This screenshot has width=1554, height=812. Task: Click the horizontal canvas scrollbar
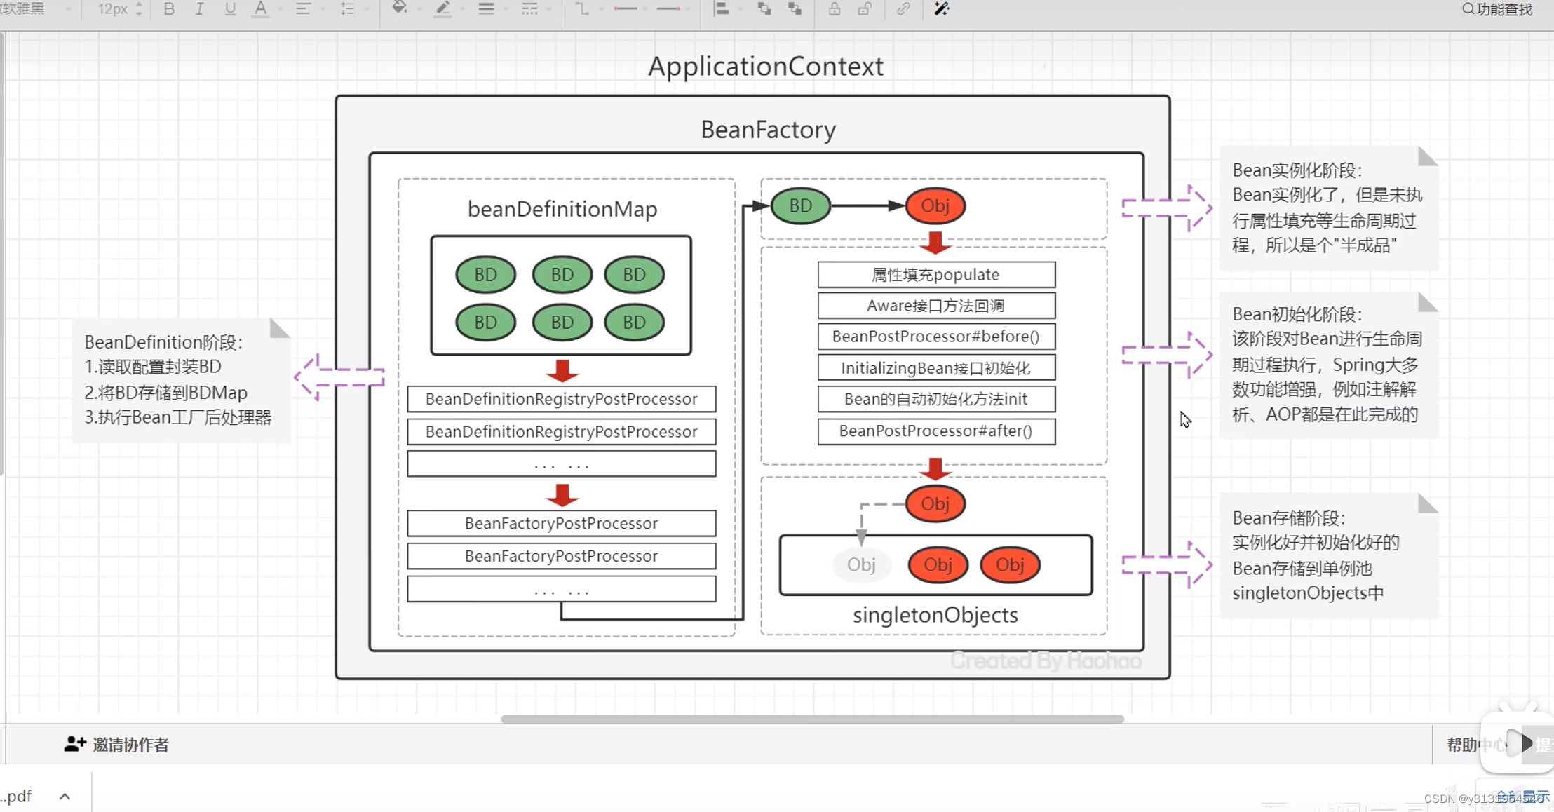point(812,719)
